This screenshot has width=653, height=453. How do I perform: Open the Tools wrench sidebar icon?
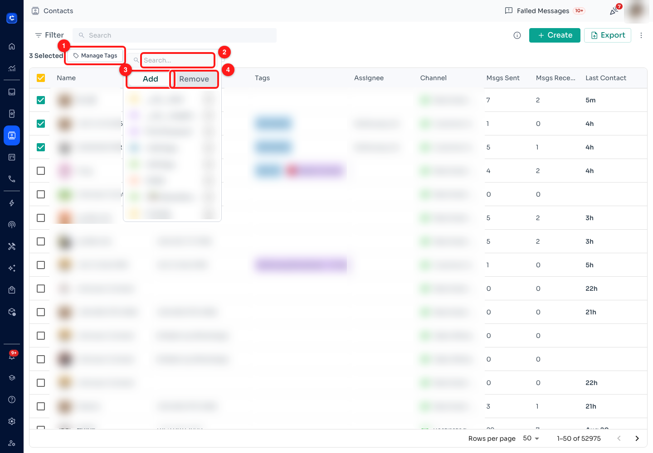12,246
